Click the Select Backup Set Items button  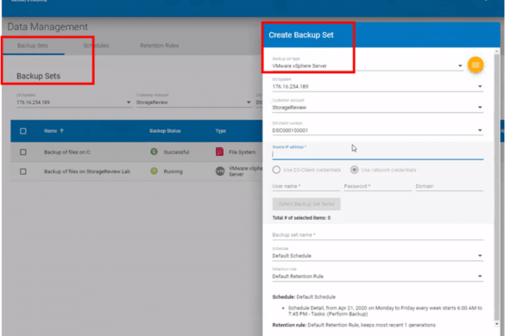[x=306, y=204]
